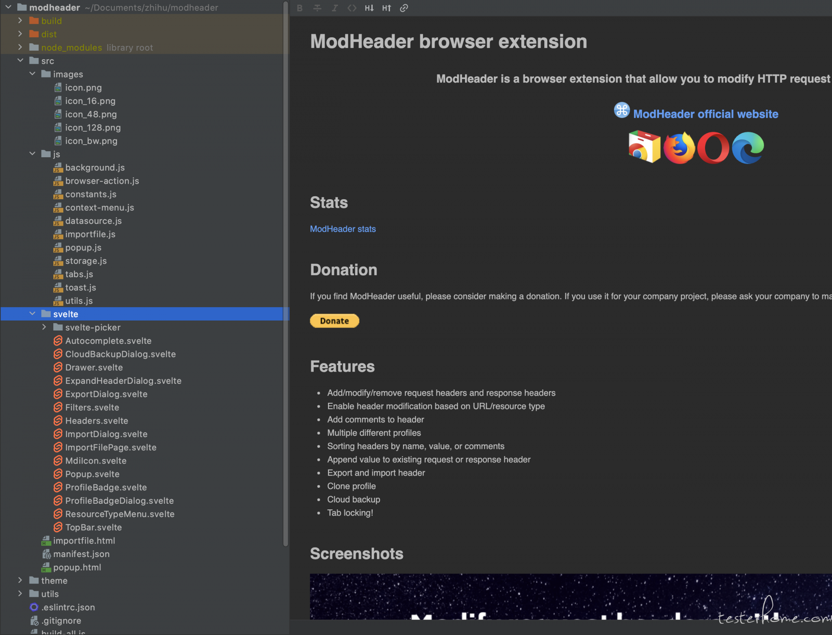Expand node_modules library root folder
The height and width of the screenshot is (635, 832).
tap(20, 47)
